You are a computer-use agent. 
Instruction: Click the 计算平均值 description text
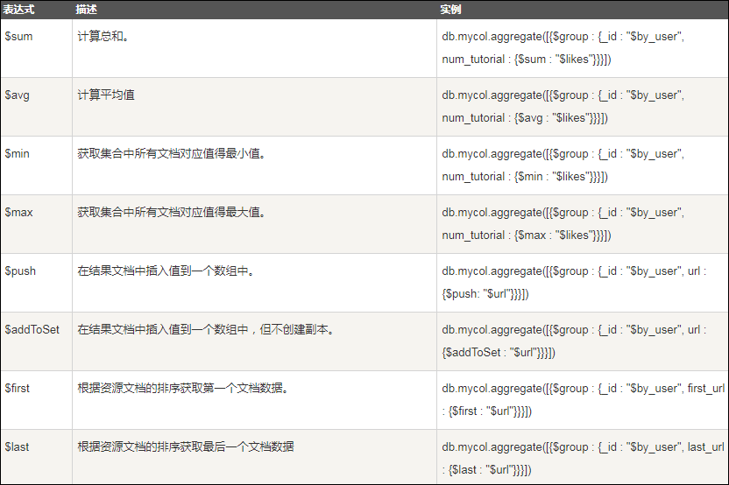(x=106, y=95)
